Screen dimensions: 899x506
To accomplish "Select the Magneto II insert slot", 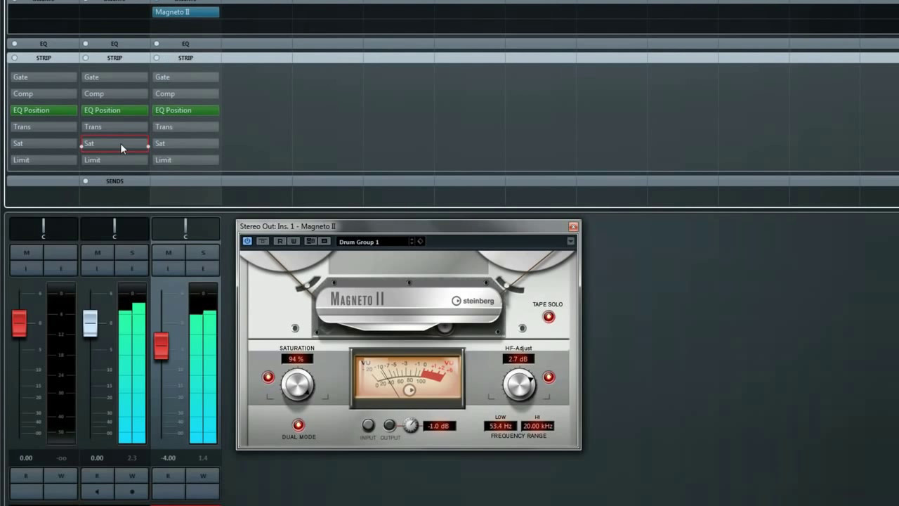I will (185, 12).
